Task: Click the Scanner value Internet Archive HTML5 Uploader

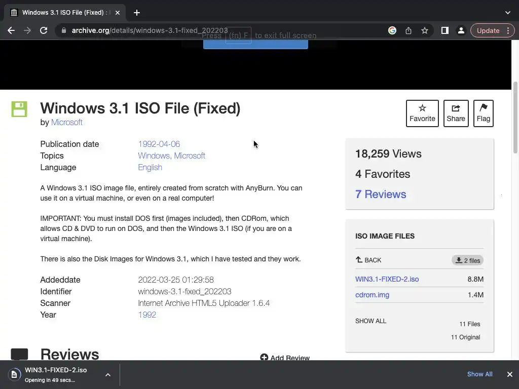Action: click(x=204, y=303)
